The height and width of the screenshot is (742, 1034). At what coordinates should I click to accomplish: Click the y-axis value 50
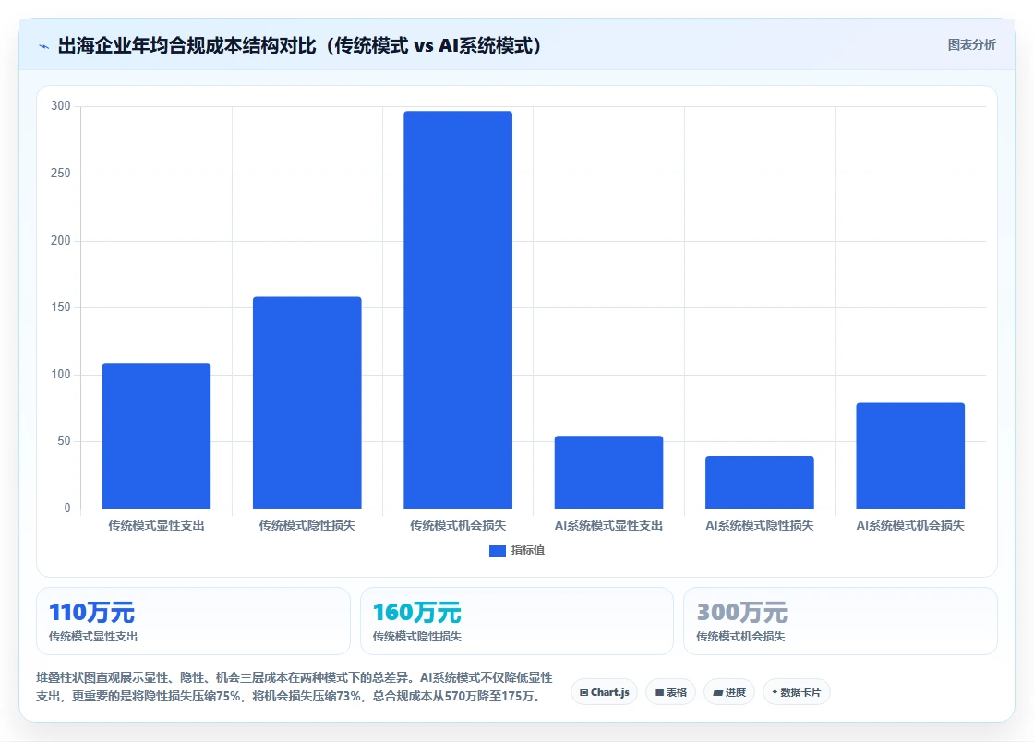(x=64, y=441)
